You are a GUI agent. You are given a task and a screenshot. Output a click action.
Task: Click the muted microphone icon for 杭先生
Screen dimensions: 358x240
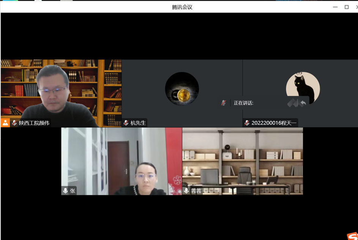click(x=126, y=123)
